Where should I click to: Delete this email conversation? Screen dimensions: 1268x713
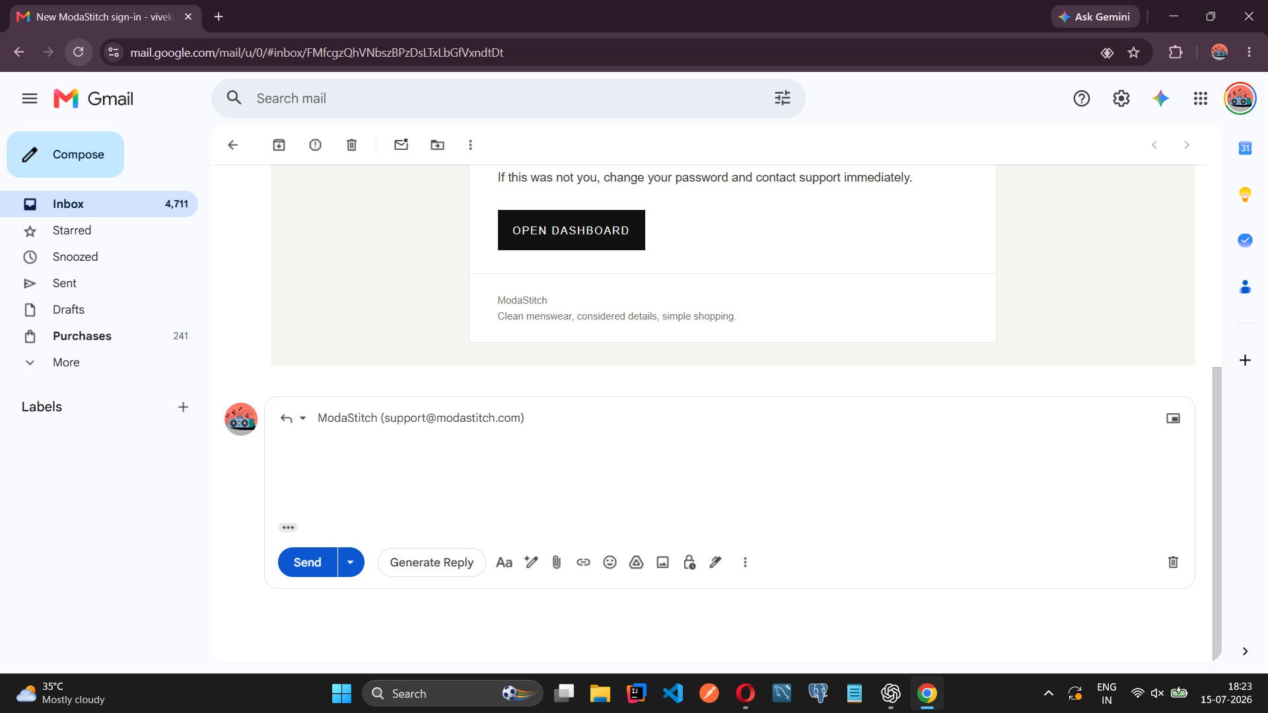[352, 145]
